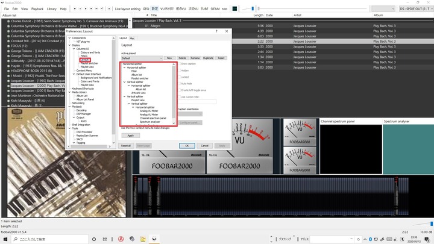The height and width of the screenshot is (244, 434).
Task: Toggle the Show caption checkbox
Action: [180, 64]
